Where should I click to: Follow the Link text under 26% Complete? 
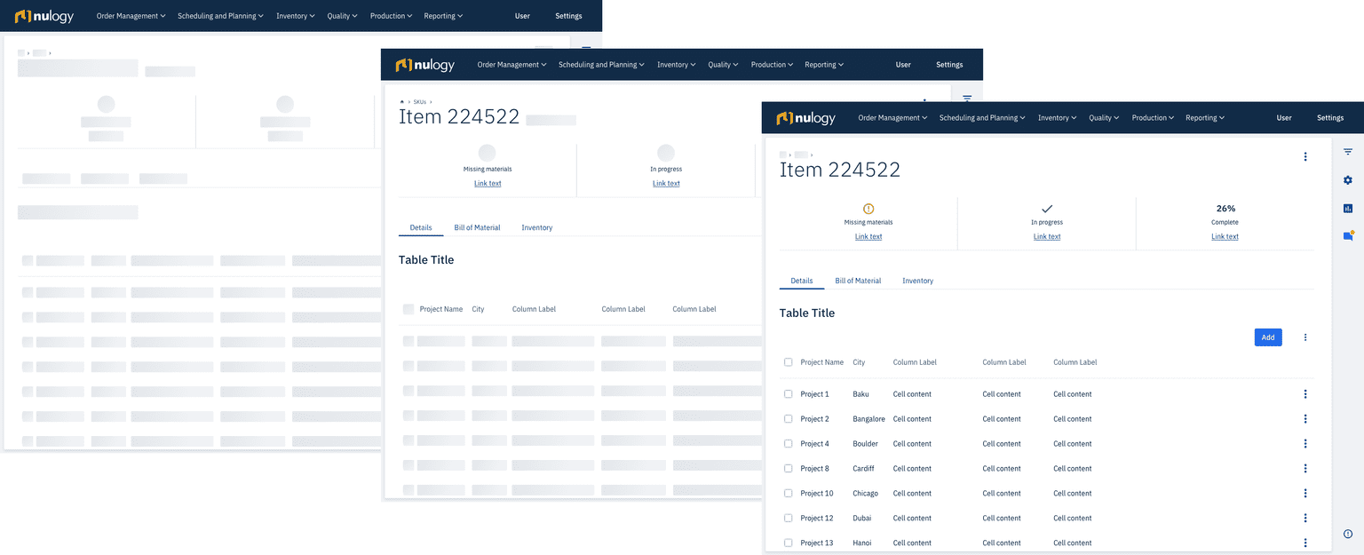(1225, 237)
